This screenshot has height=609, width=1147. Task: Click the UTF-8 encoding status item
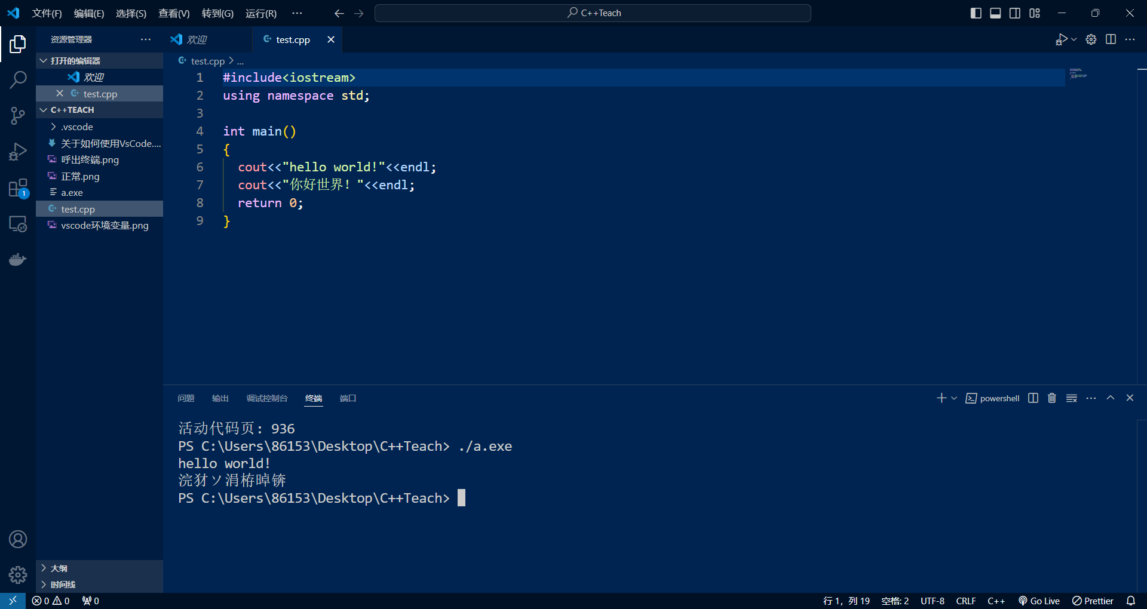[x=932, y=601]
